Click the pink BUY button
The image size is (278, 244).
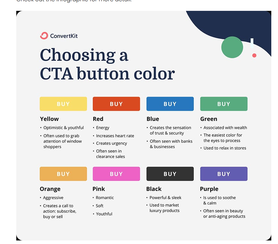[x=116, y=174]
